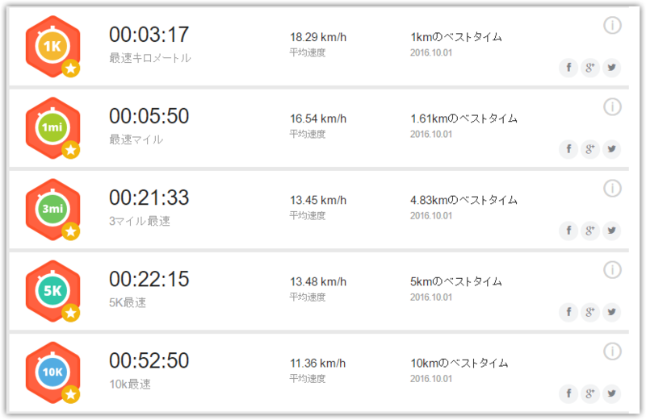This screenshot has height=420, width=646.
Task: Click the info icon on the 1.61km row
Action: (612, 107)
